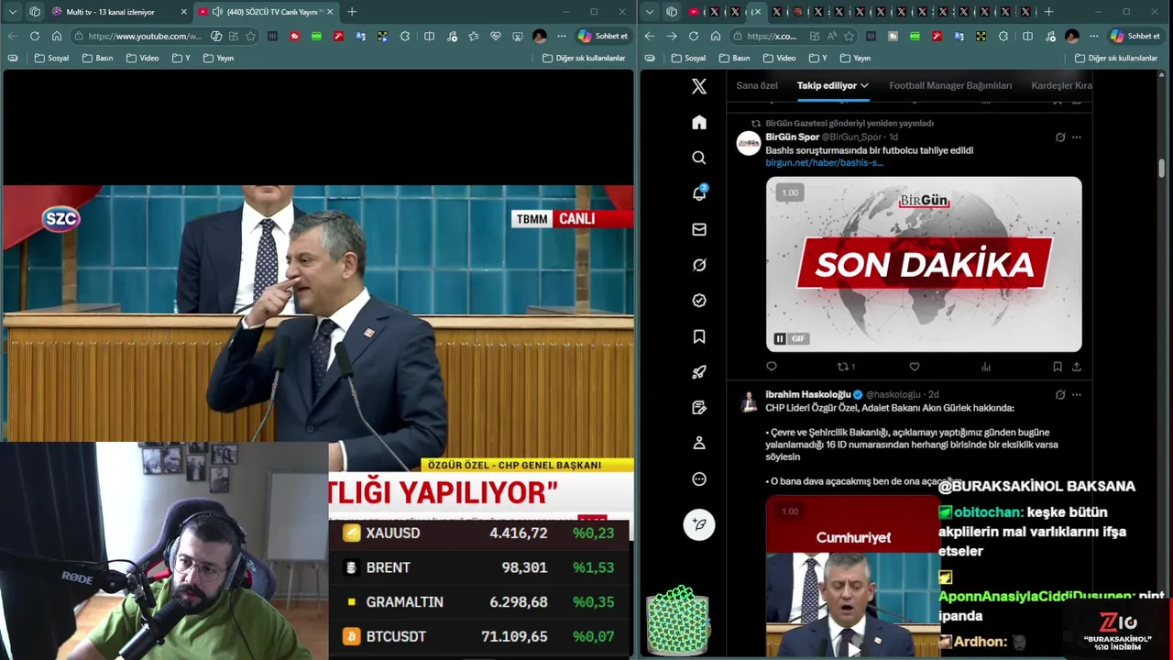This screenshot has width=1173, height=660.
Task: Click the BirGün Spor avatar
Action: (x=749, y=143)
